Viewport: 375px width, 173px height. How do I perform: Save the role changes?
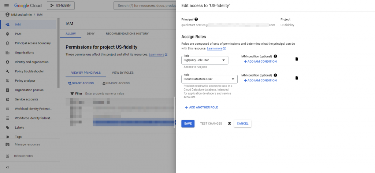[188, 124]
